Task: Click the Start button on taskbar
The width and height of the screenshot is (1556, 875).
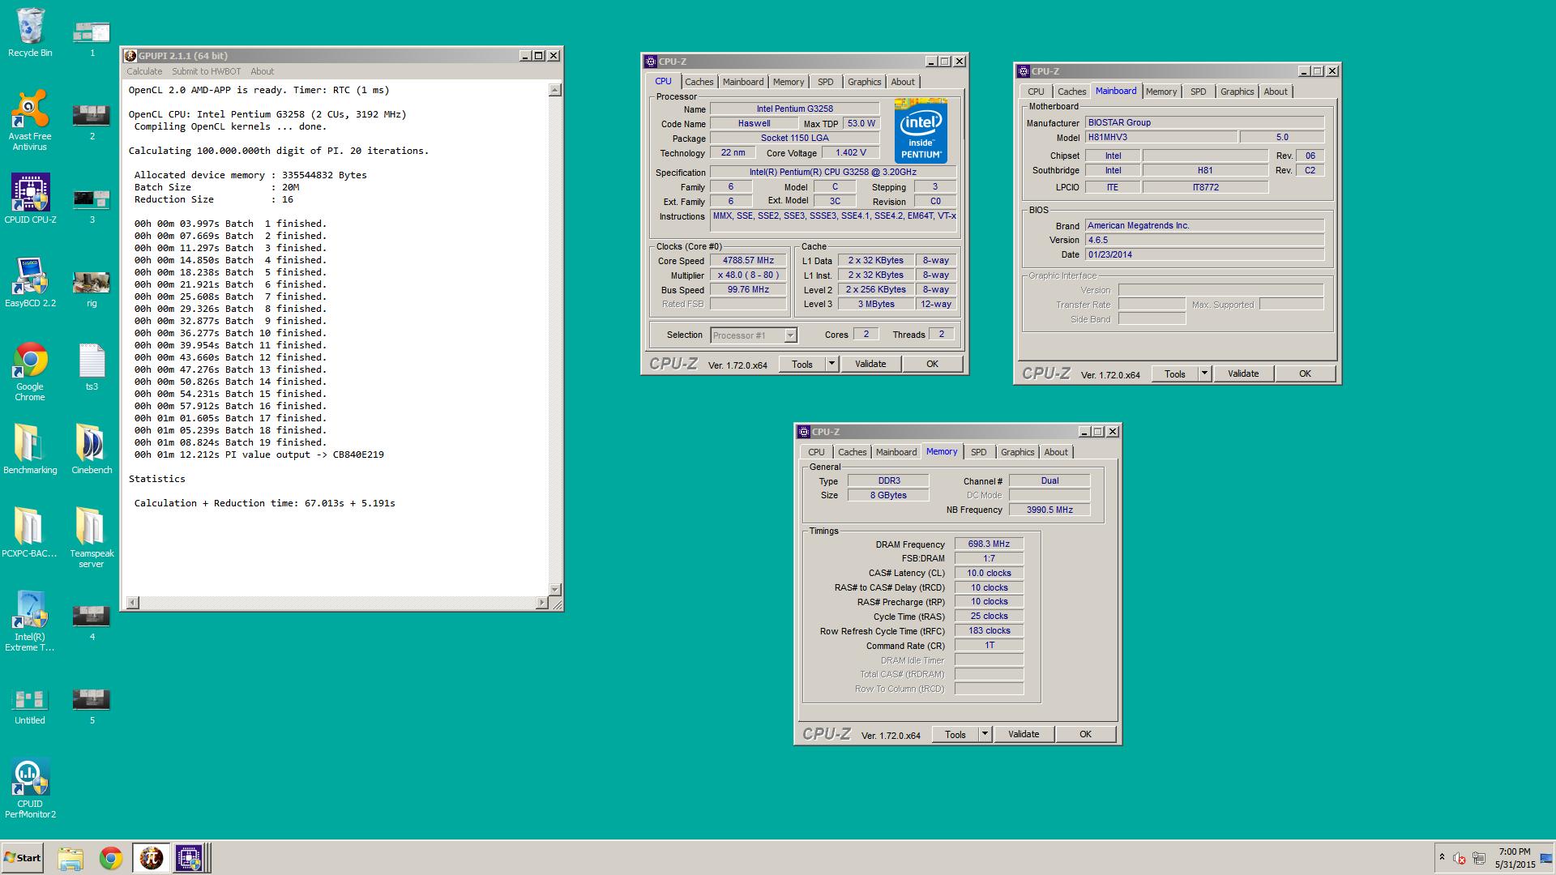Action: (x=22, y=858)
